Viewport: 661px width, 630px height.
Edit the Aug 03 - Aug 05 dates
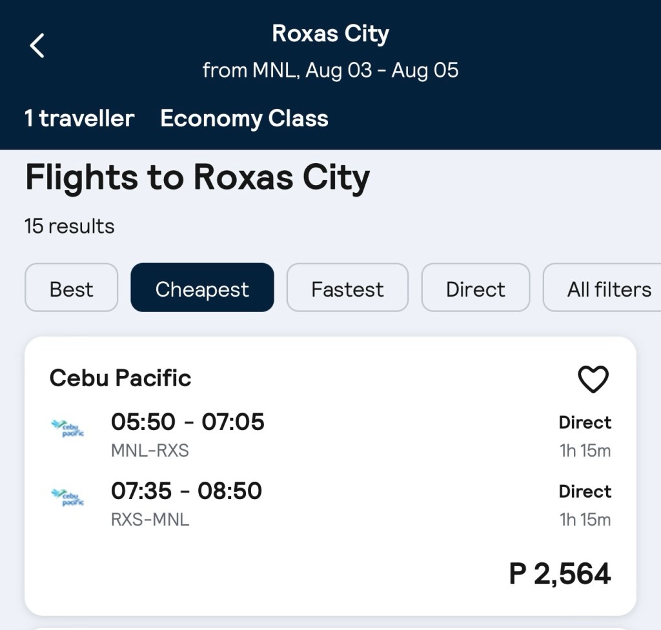[x=381, y=70]
